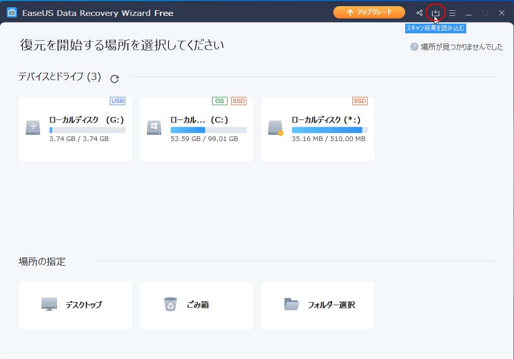Click the orange アップグレード button
Screen dimensions: 514x359
369,12
